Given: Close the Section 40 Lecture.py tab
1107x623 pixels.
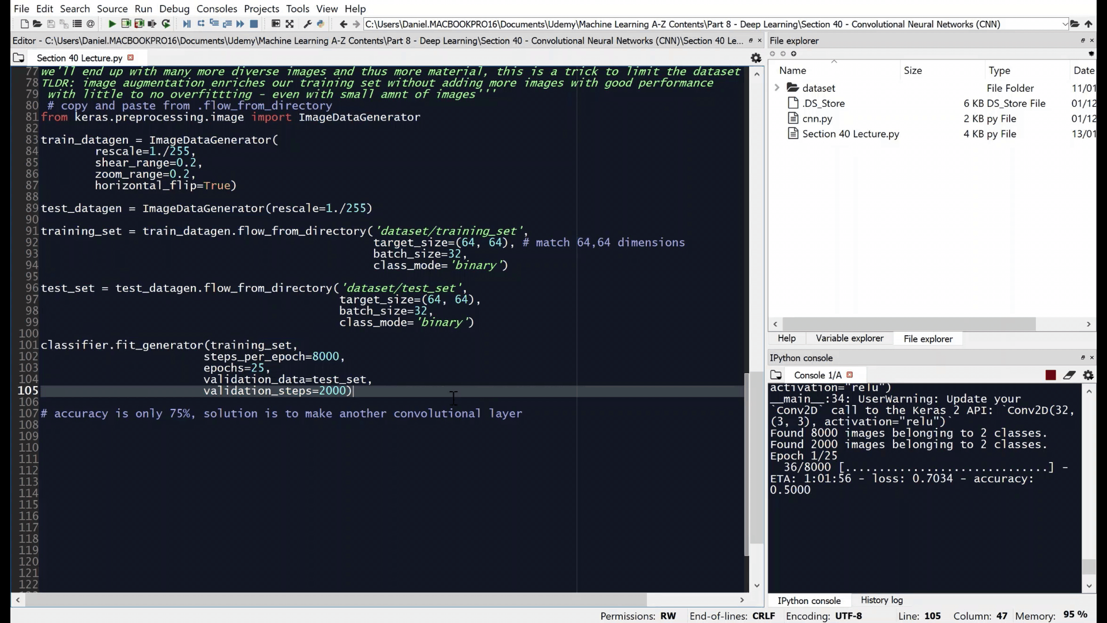Looking at the screenshot, I should click(131, 58).
